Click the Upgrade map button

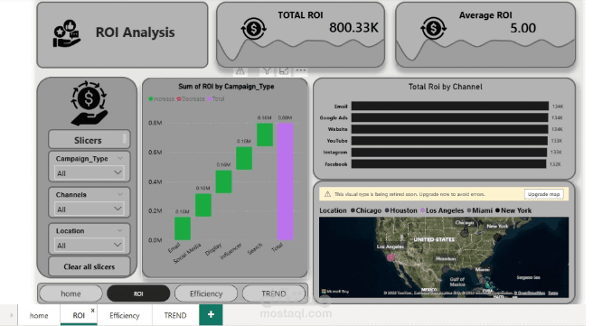(543, 194)
